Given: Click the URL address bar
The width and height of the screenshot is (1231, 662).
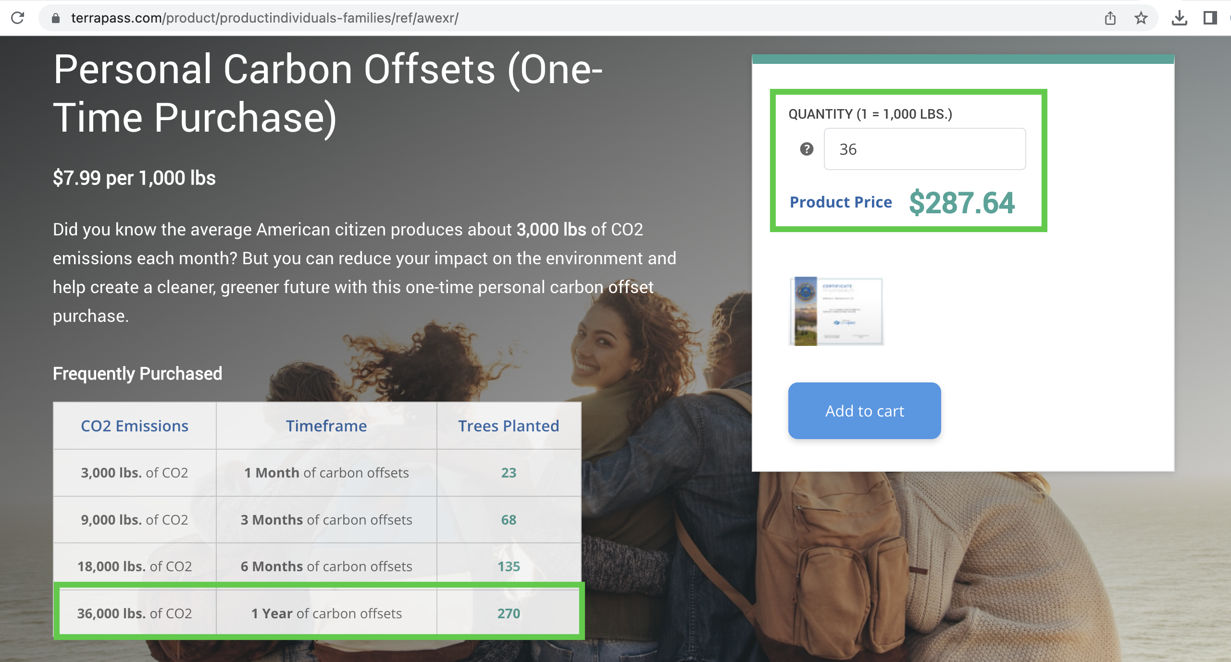Looking at the screenshot, I should click(336, 18).
